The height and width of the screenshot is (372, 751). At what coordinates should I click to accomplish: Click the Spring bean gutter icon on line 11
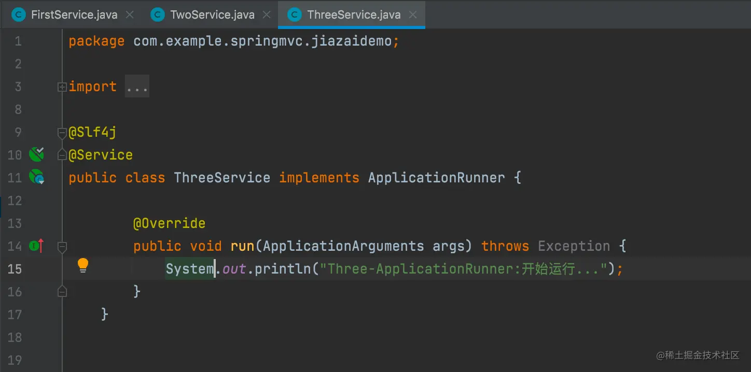pyautogui.click(x=37, y=177)
